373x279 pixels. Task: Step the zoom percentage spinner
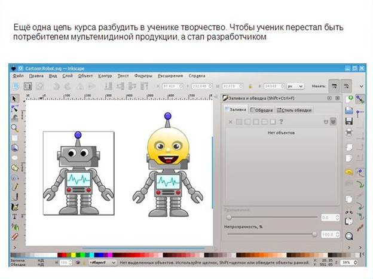click(x=356, y=263)
